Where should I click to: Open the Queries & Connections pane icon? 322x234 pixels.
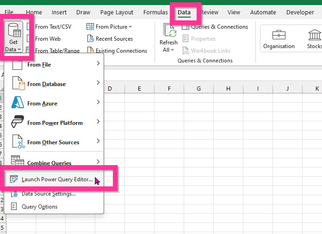click(x=185, y=27)
